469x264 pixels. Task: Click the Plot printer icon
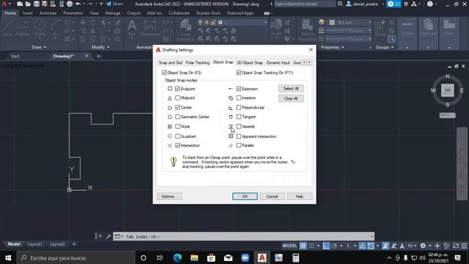pyautogui.click(x=70, y=4)
